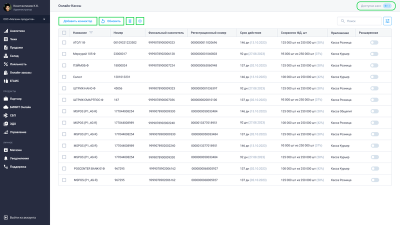The height and width of the screenshot is (225, 400).
Task: Go to the Уведомления menu item
Action: [19, 158]
